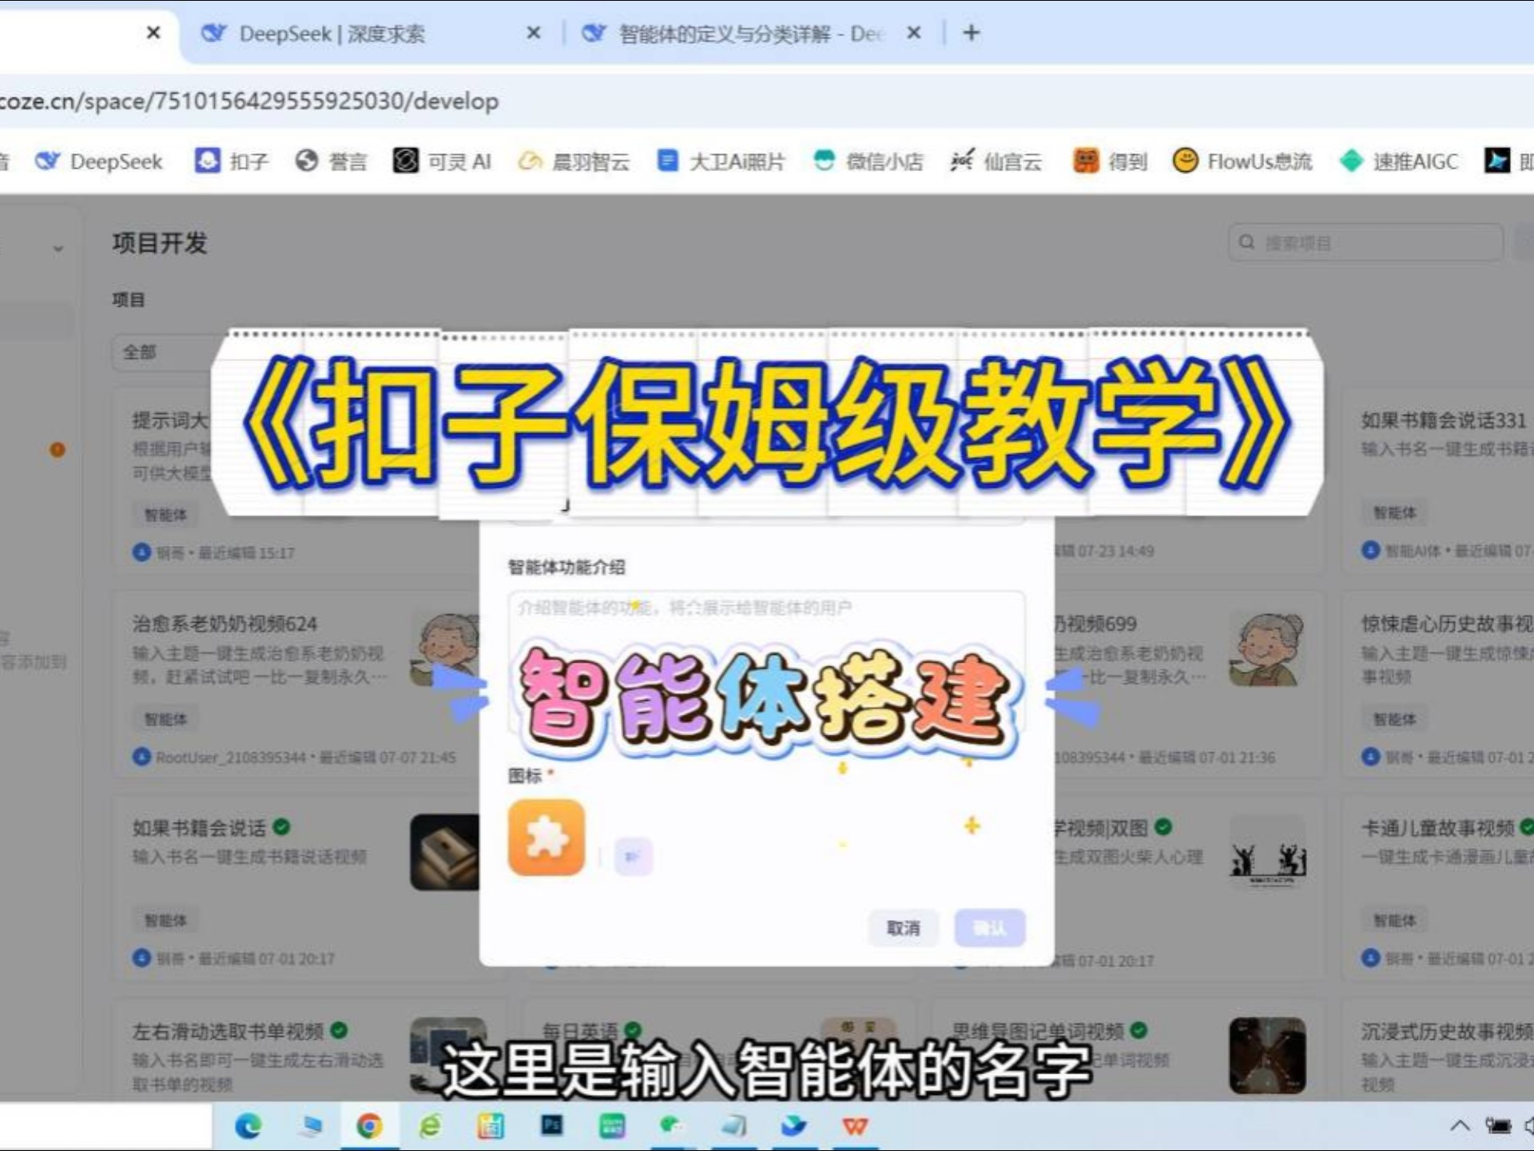Open the 扣子 bookmark
This screenshot has width=1534, height=1151.
pos(232,161)
